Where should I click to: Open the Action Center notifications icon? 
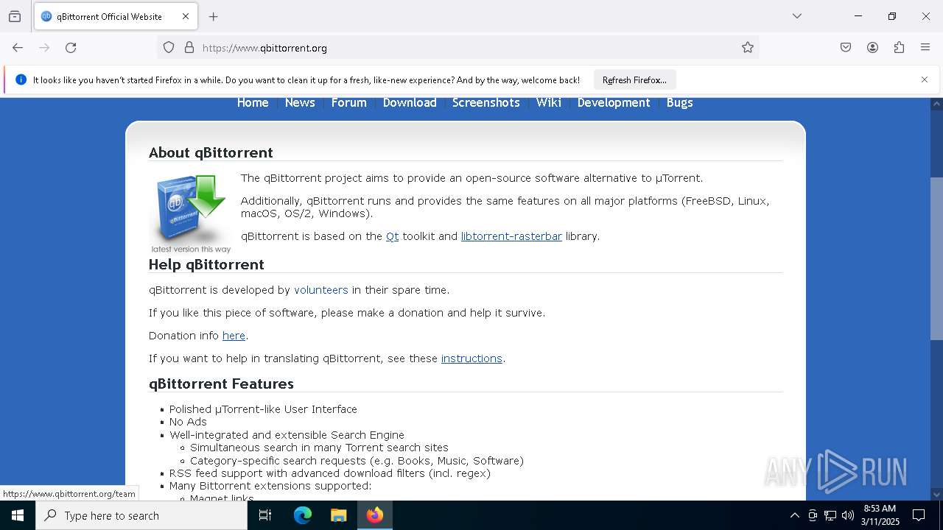click(919, 515)
